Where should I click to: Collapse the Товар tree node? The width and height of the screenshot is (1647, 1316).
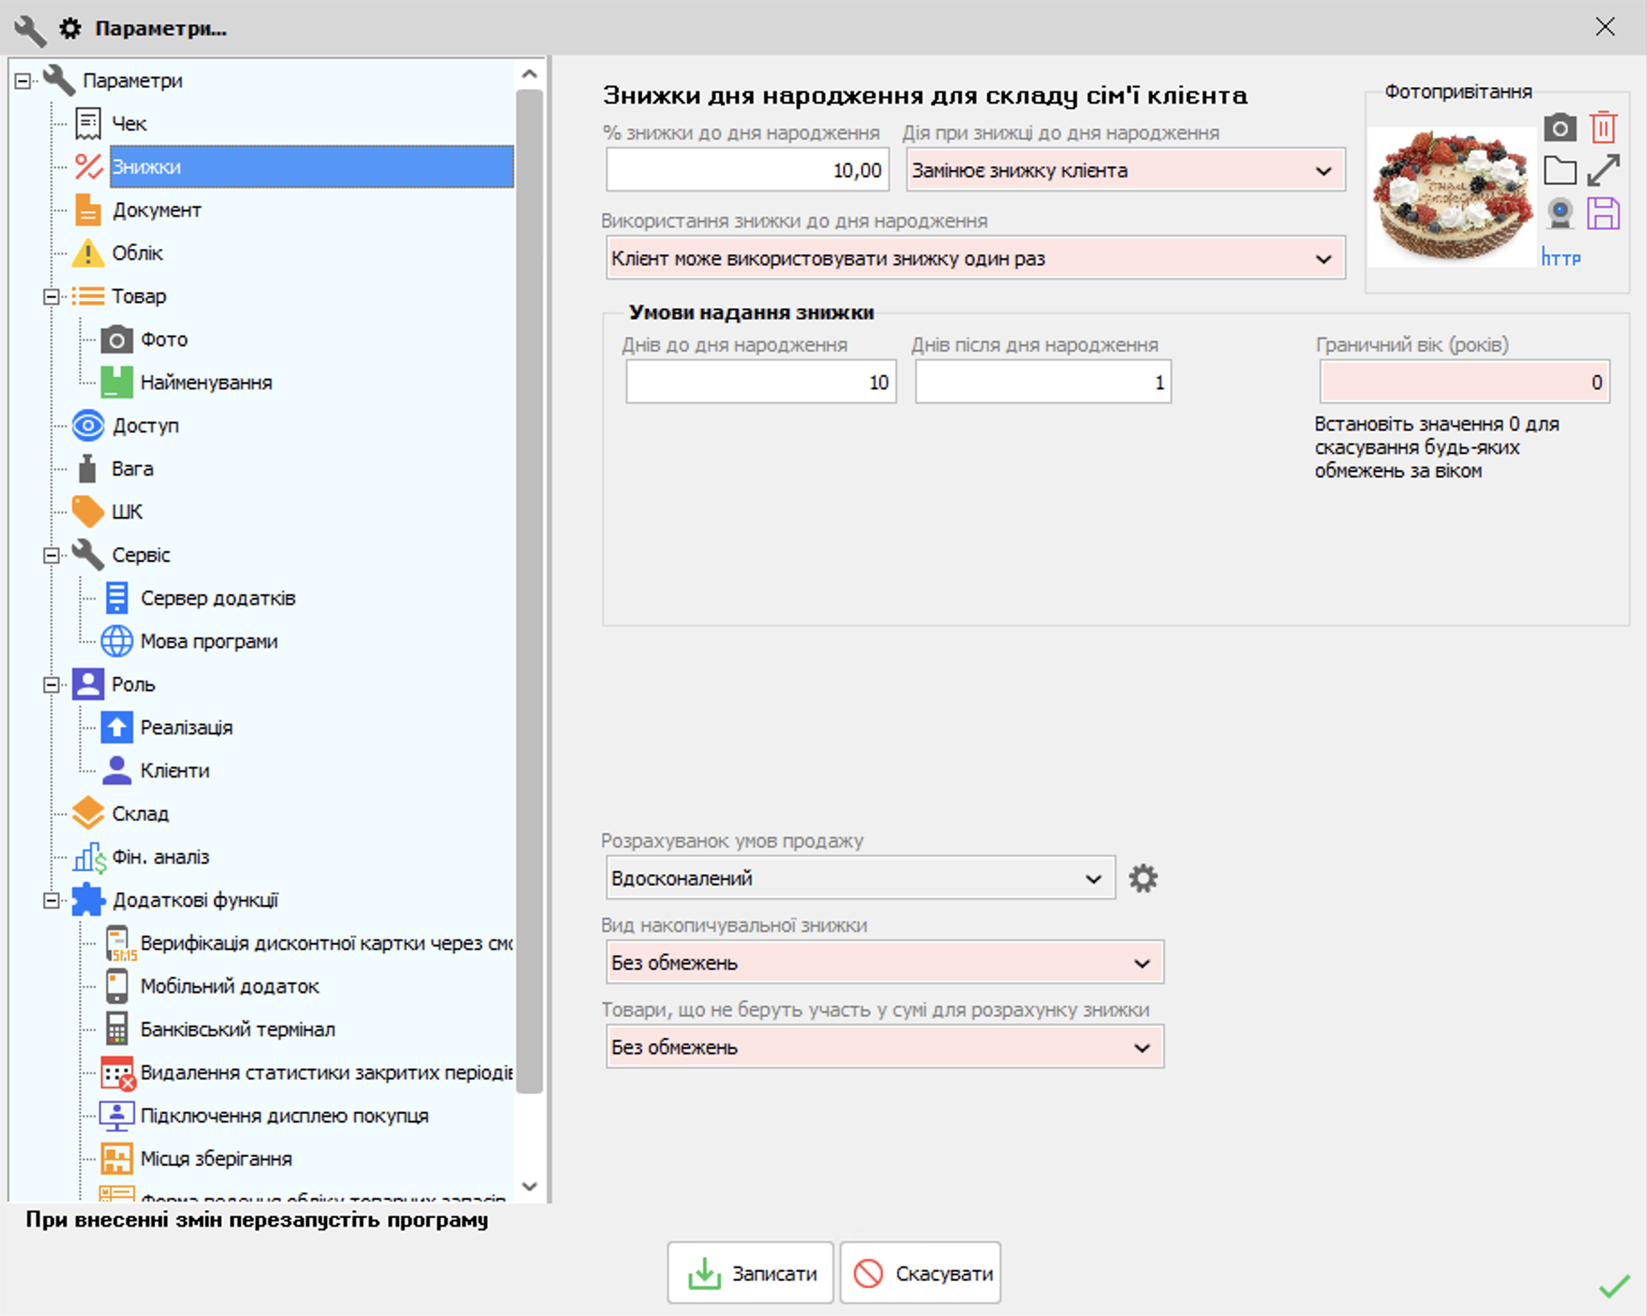point(51,297)
